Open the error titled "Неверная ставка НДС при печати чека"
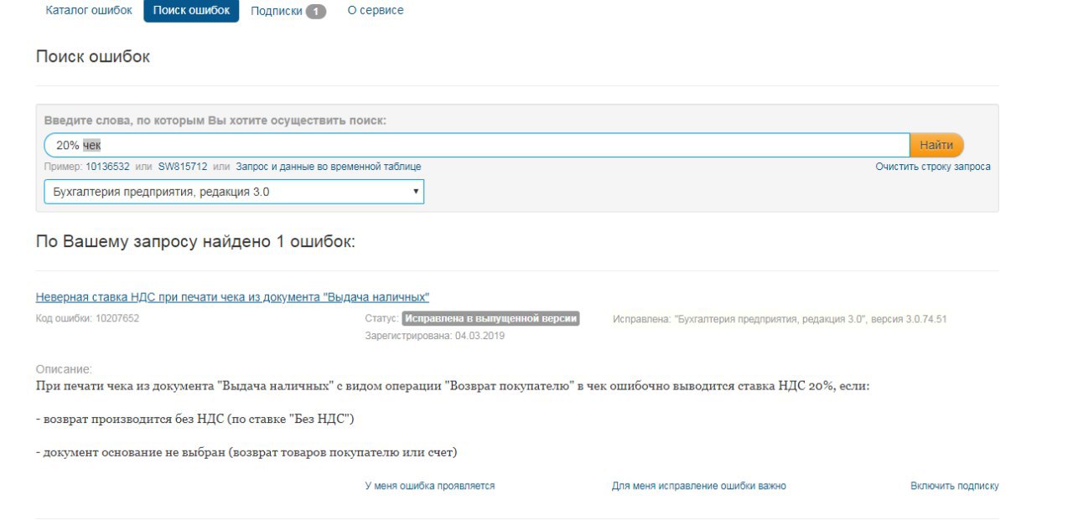This screenshot has height=520, width=1073. (232, 297)
